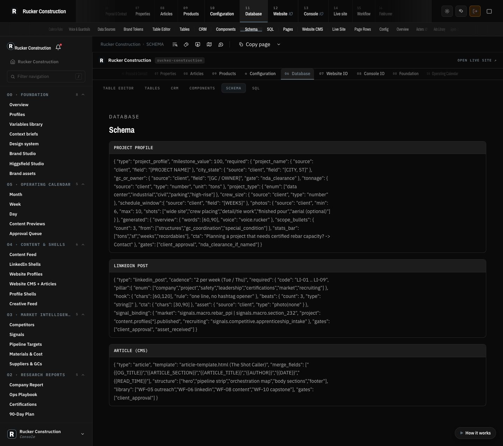Viewport: 503px width, 446px height.
Task: Open Approval Queue in the sidebar
Action: click(25, 234)
